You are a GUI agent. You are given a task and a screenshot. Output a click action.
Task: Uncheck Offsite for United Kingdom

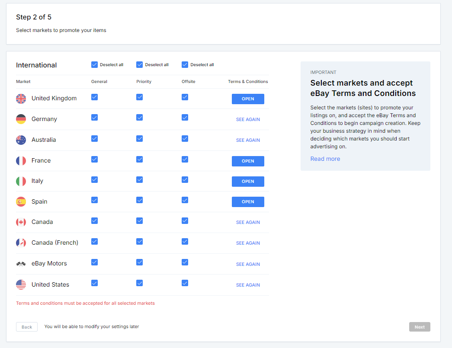(x=185, y=97)
